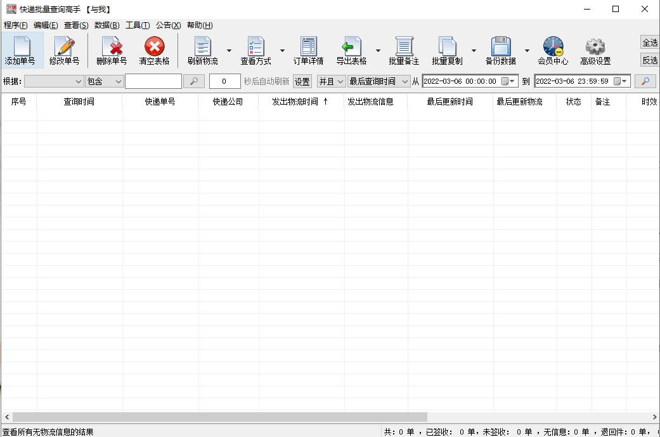Click the 设置 auto-refresh button
Image resolution: width=660 pixels, height=437 pixels.
(x=302, y=81)
